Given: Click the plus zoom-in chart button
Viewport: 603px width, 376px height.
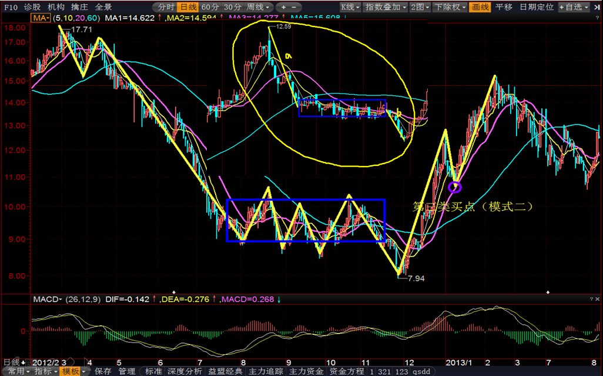Looking at the screenshot, I should point(284,7).
